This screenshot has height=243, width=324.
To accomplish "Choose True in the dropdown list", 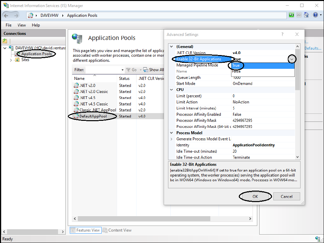I will [263, 65].
